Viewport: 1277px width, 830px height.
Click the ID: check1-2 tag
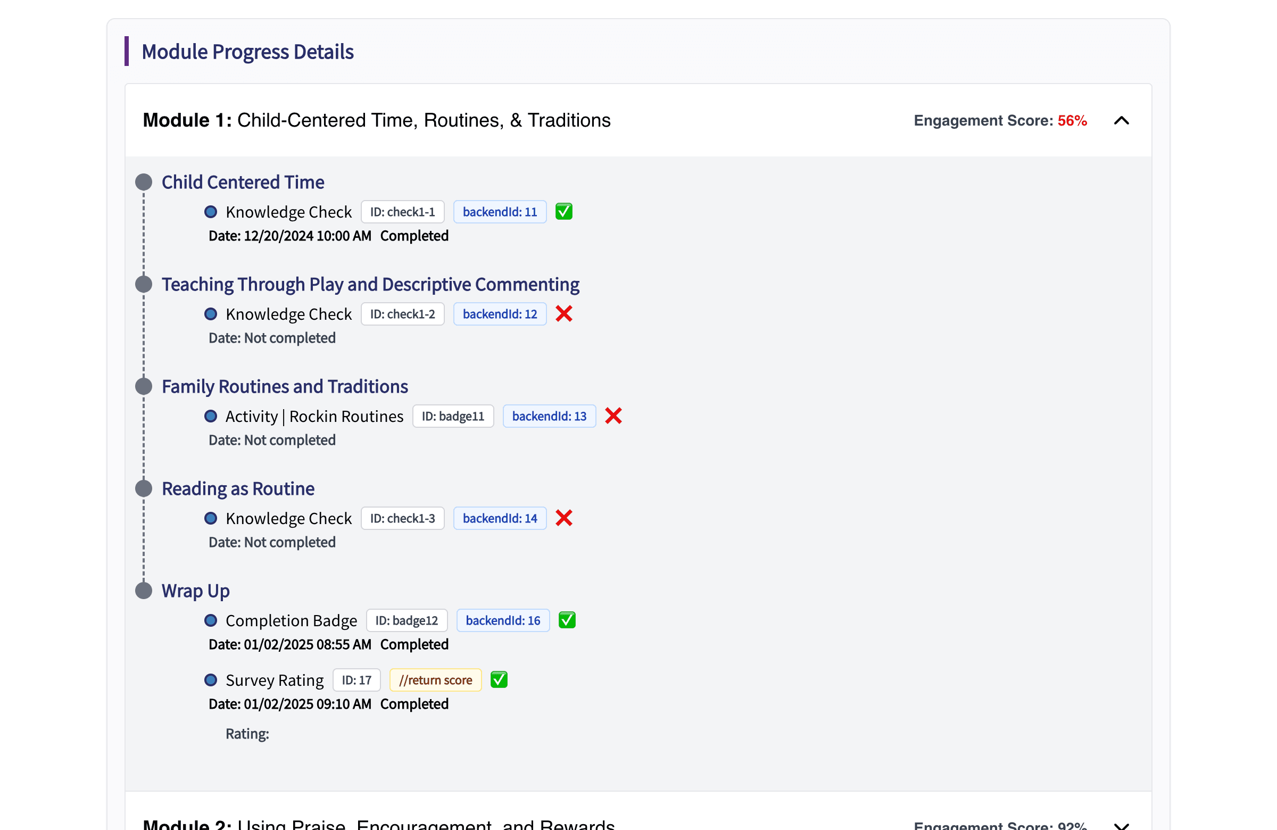coord(402,314)
